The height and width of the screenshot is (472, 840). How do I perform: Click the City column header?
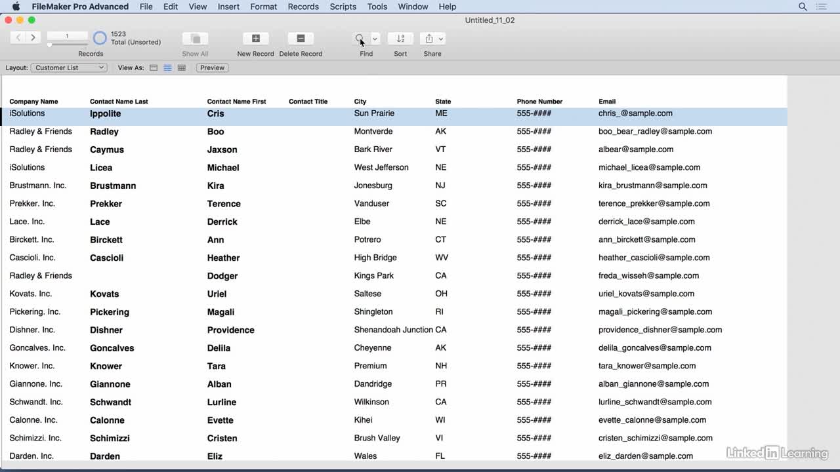360,102
